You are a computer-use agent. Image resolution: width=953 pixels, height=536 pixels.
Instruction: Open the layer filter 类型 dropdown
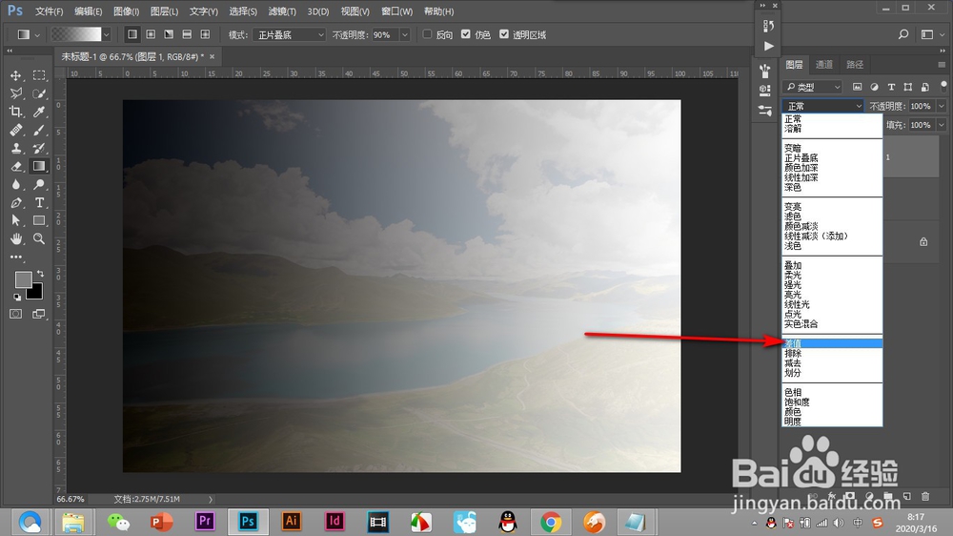pos(812,87)
